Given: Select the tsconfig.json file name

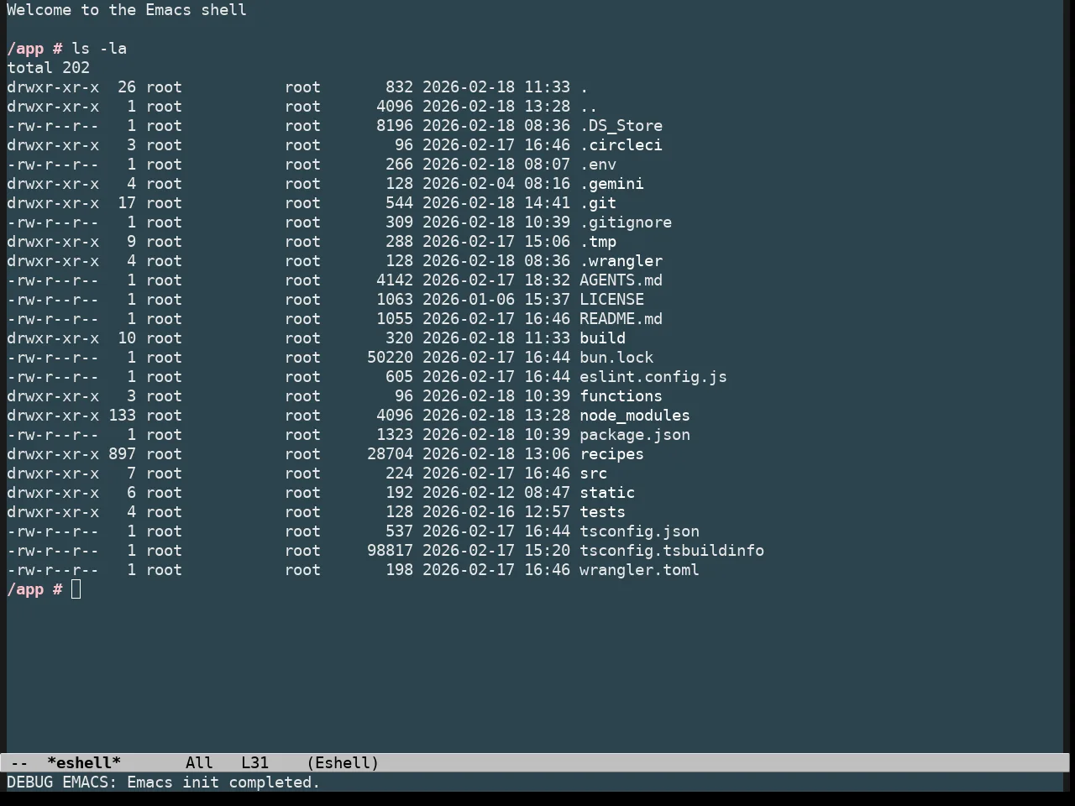Looking at the screenshot, I should click(x=639, y=531).
